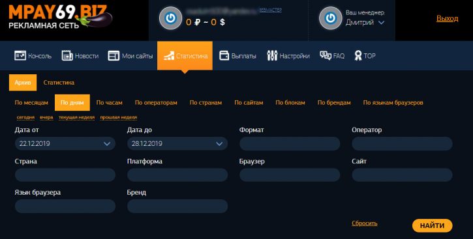Click the НАЙТИ search button
The height and width of the screenshot is (239, 473).
pyautogui.click(x=433, y=226)
